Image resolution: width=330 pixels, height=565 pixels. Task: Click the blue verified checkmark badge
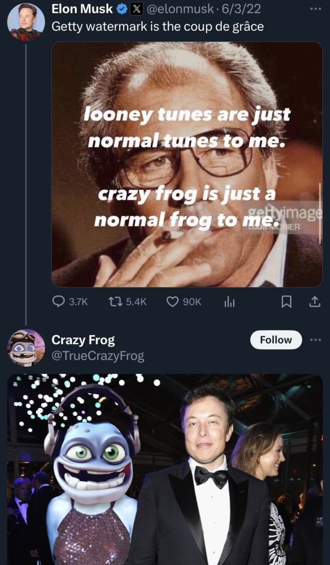121,9
